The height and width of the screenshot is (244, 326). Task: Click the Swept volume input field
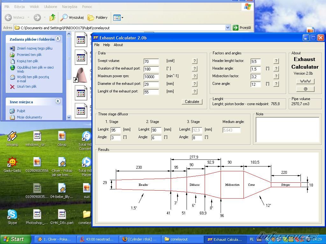pyautogui.click(x=151, y=61)
